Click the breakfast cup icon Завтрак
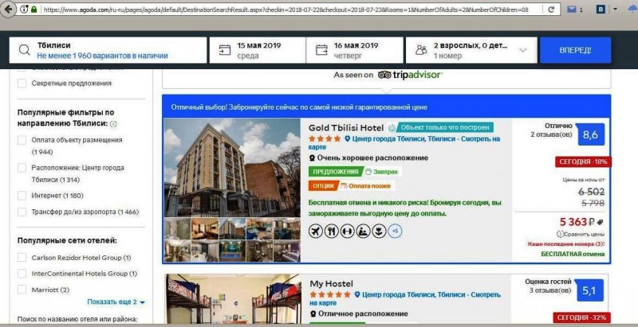Screen dimensions: 638x327 click(368, 172)
